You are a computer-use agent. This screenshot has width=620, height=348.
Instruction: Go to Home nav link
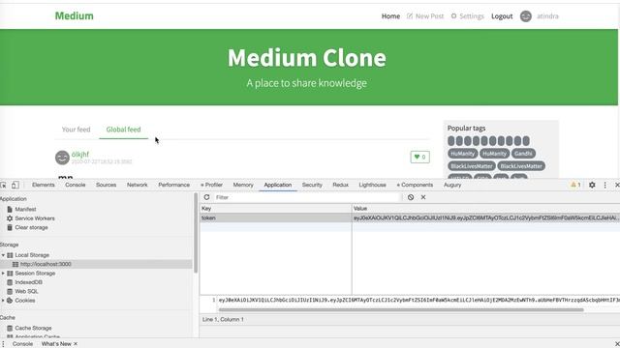pos(390,16)
